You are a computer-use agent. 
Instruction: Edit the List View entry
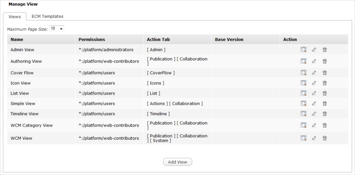314,93
